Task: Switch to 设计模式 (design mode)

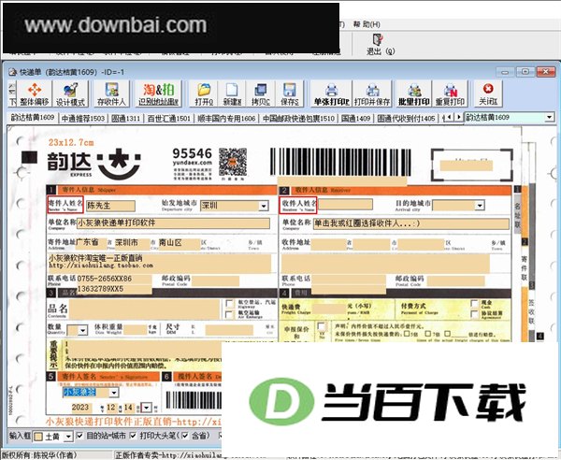Action: point(70,93)
